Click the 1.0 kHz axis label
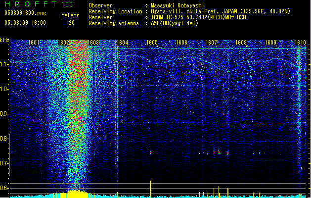Image resolution: width=311 pixels, height=198 pixels. click(x=4, y=89)
